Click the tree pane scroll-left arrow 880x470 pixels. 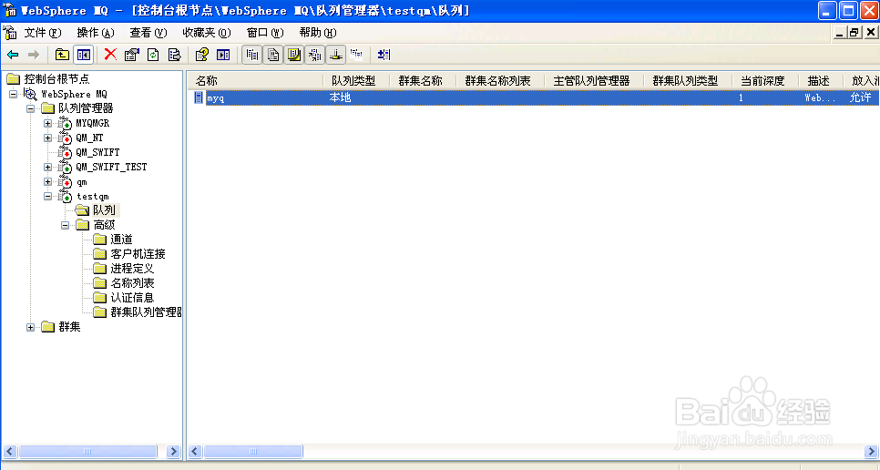(9, 451)
